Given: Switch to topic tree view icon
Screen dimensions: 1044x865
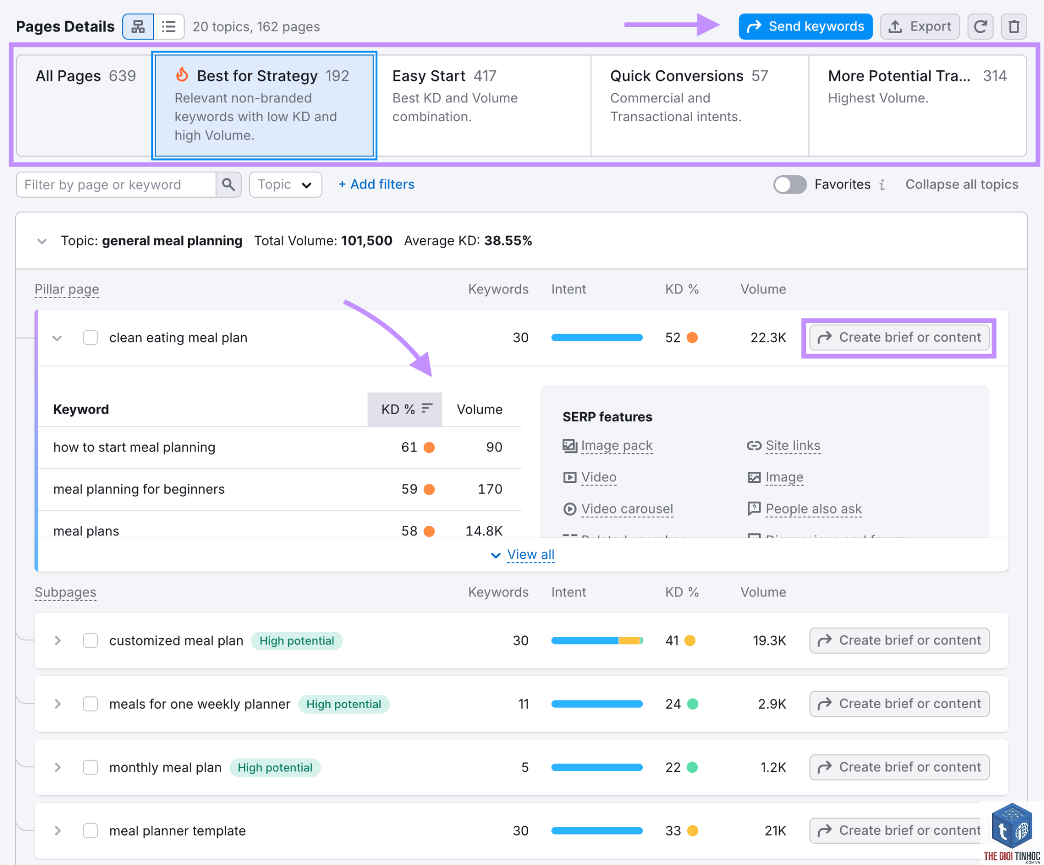Looking at the screenshot, I should tap(138, 26).
